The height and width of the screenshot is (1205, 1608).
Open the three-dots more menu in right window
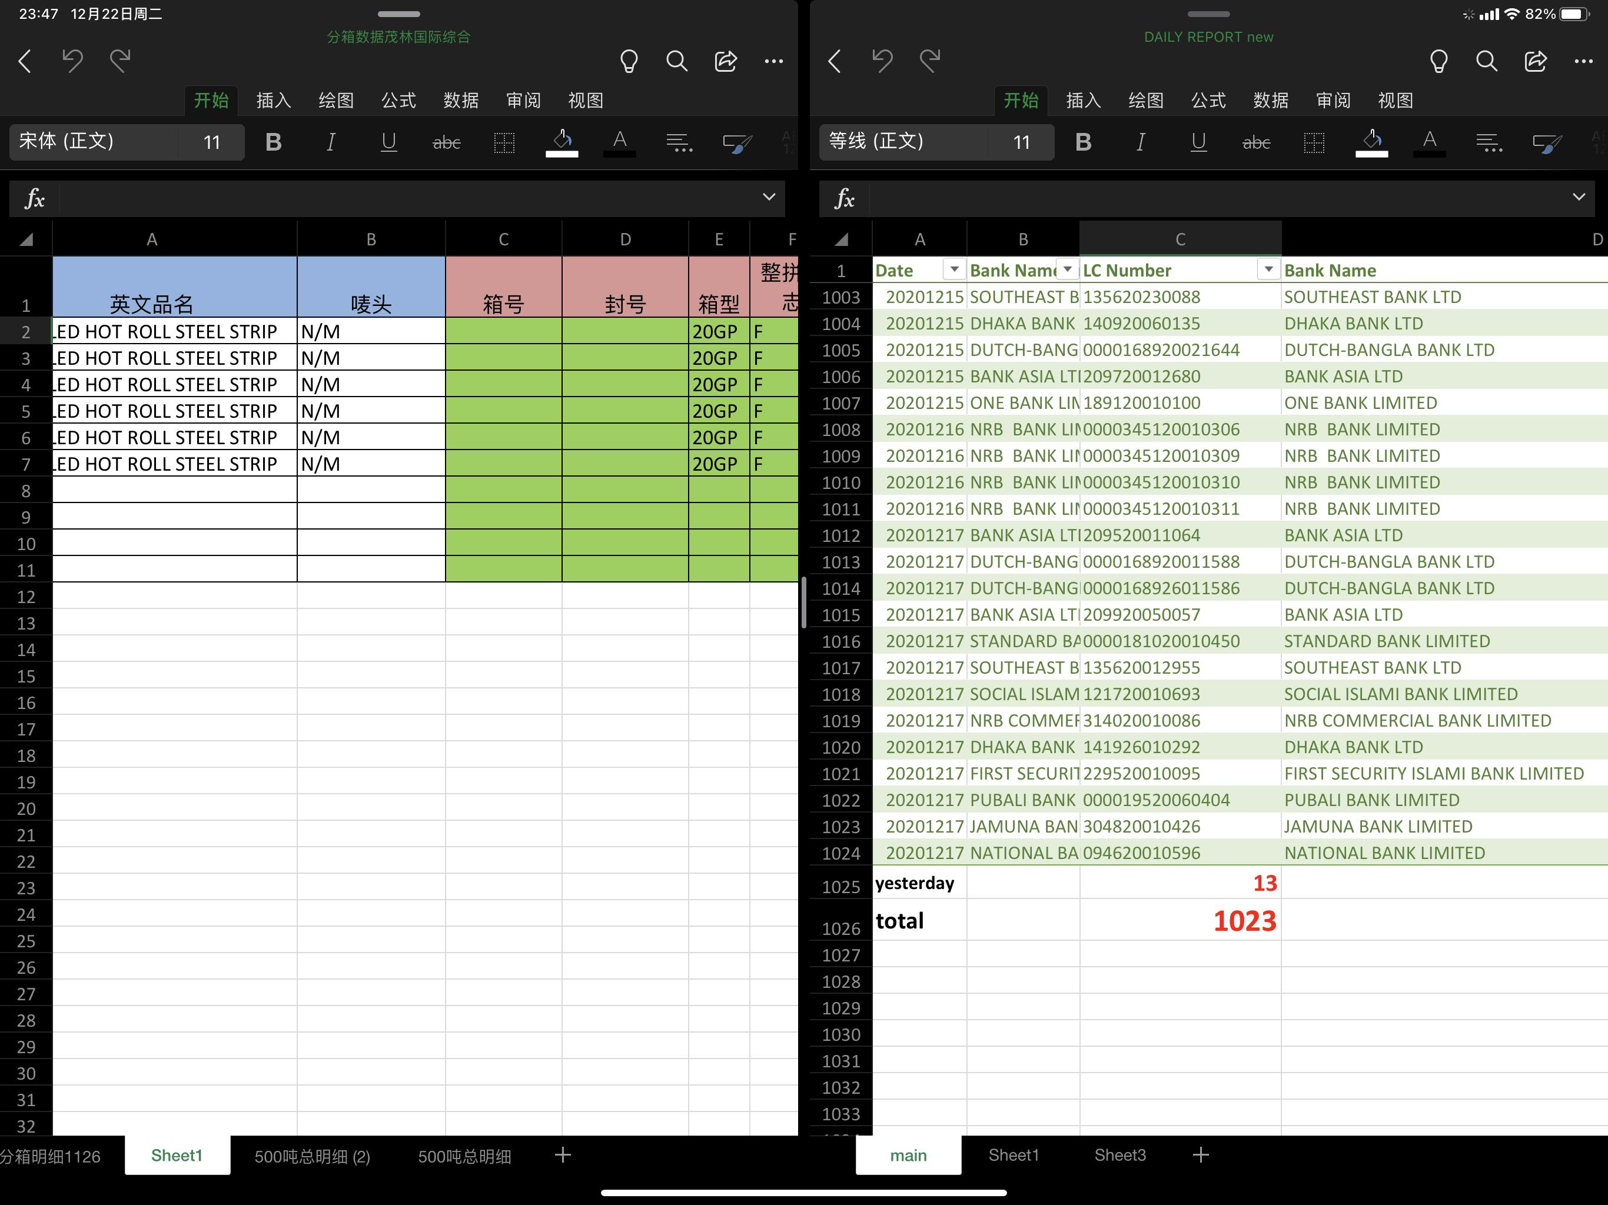1583,61
